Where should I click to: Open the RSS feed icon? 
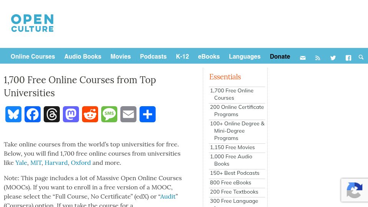(317, 58)
